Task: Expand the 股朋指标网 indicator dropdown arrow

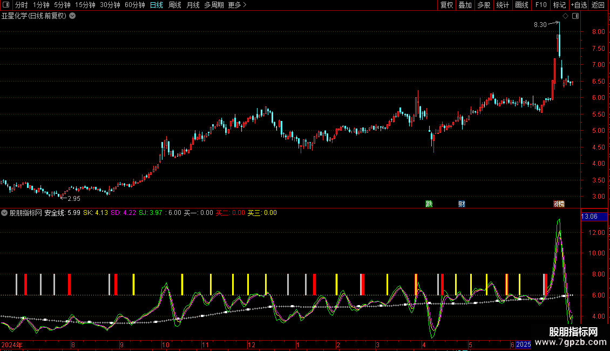Action: (x=4, y=213)
